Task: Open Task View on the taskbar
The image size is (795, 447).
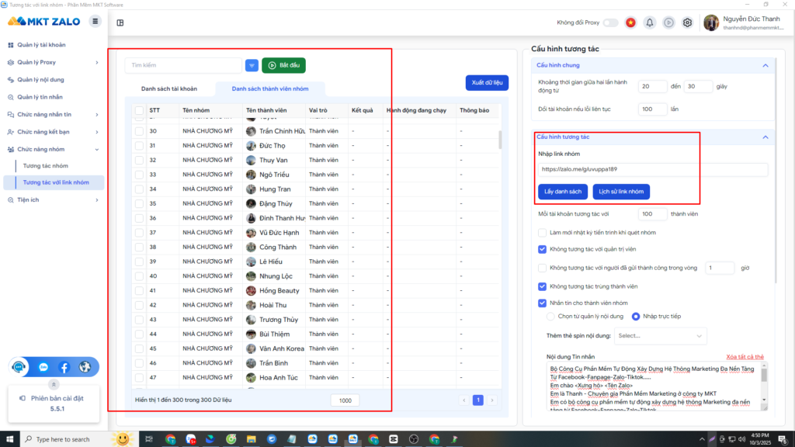Action: (x=148, y=439)
